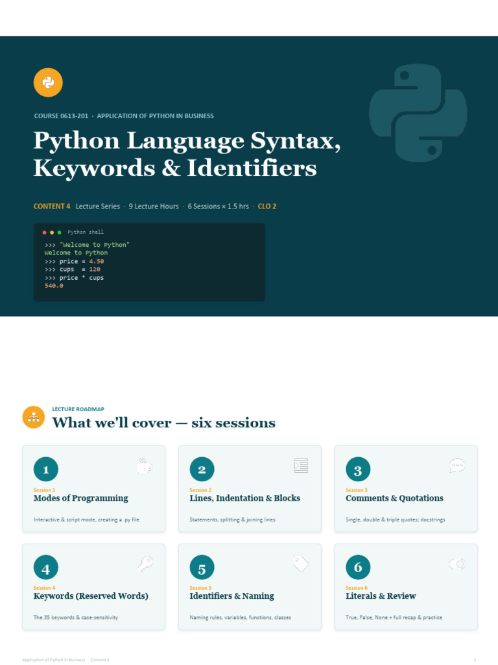The height and width of the screenshot is (665, 498).
Task: Click the number 5 circle badge
Action: click(x=202, y=568)
